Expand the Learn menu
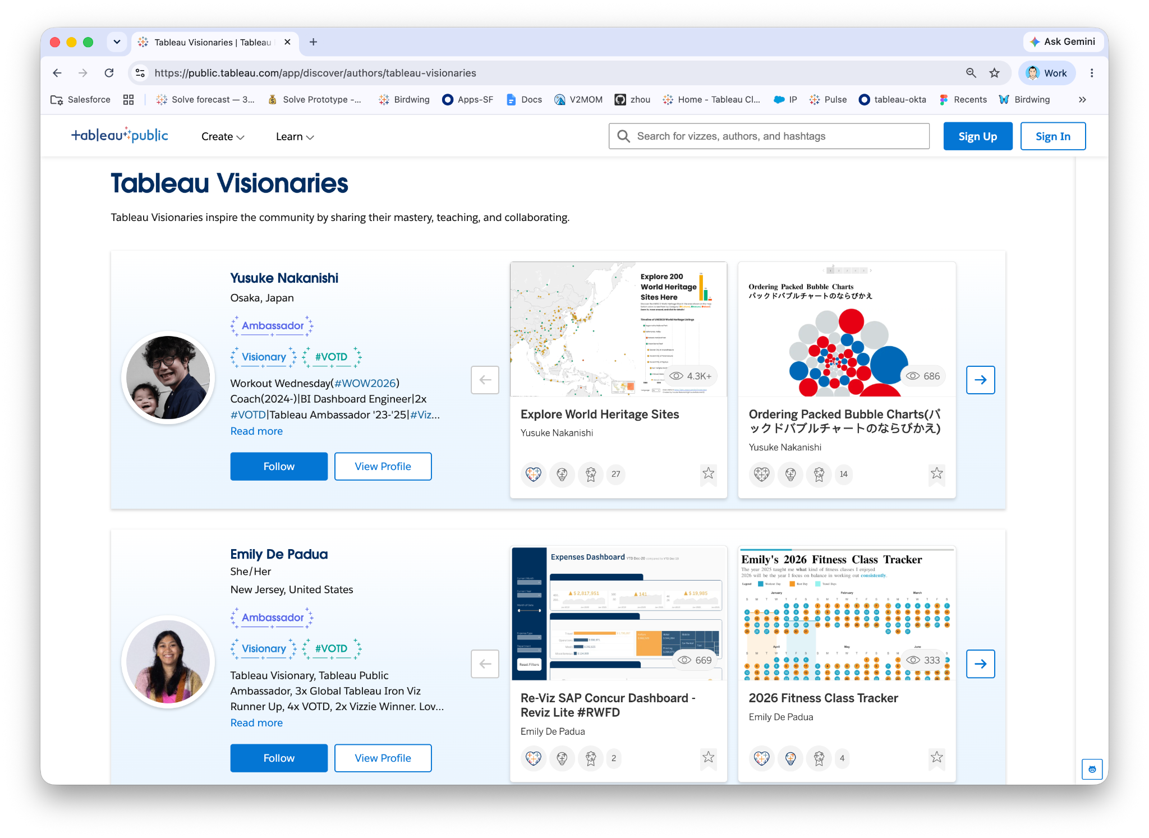This screenshot has width=1149, height=838. tap(295, 136)
